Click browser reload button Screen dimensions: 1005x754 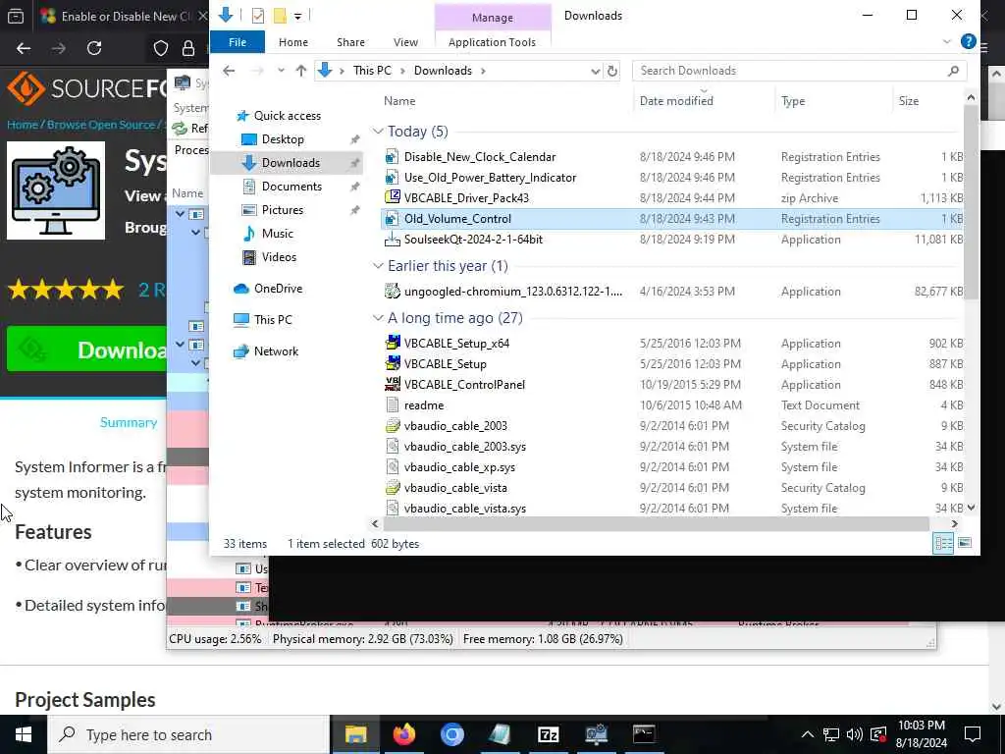pos(94,48)
